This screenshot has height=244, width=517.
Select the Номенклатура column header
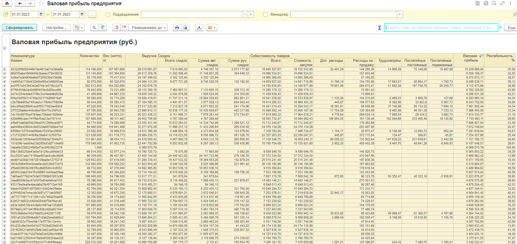pyautogui.click(x=45, y=56)
